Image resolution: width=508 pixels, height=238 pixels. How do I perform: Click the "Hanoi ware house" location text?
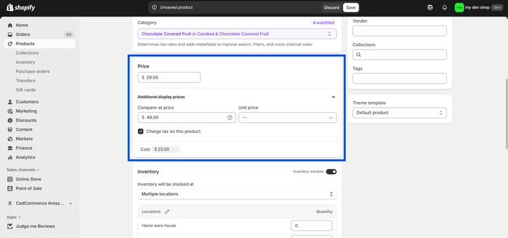159,226
